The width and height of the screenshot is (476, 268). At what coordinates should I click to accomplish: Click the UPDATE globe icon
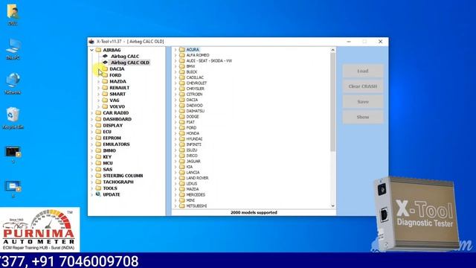click(x=98, y=194)
